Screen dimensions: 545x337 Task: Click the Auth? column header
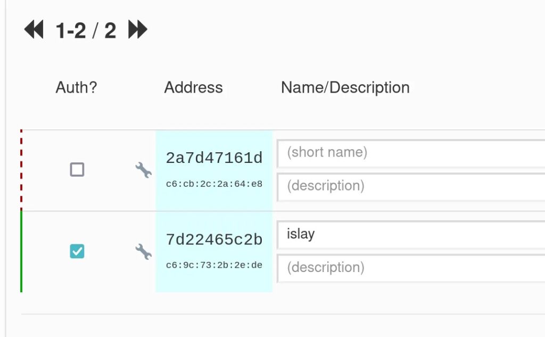pyautogui.click(x=76, y=87)
